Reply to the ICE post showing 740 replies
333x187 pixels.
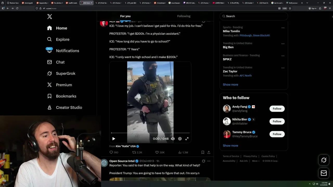point(114,152)
